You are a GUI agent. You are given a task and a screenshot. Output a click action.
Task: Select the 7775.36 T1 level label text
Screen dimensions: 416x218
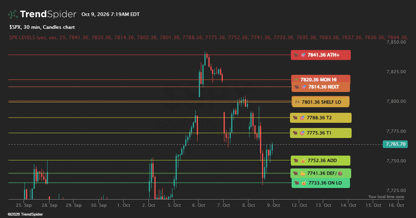(319, 133)
